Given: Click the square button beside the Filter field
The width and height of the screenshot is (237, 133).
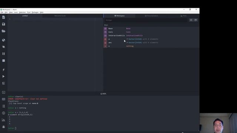Looking at the screenshot, I should tap(191, 20).
